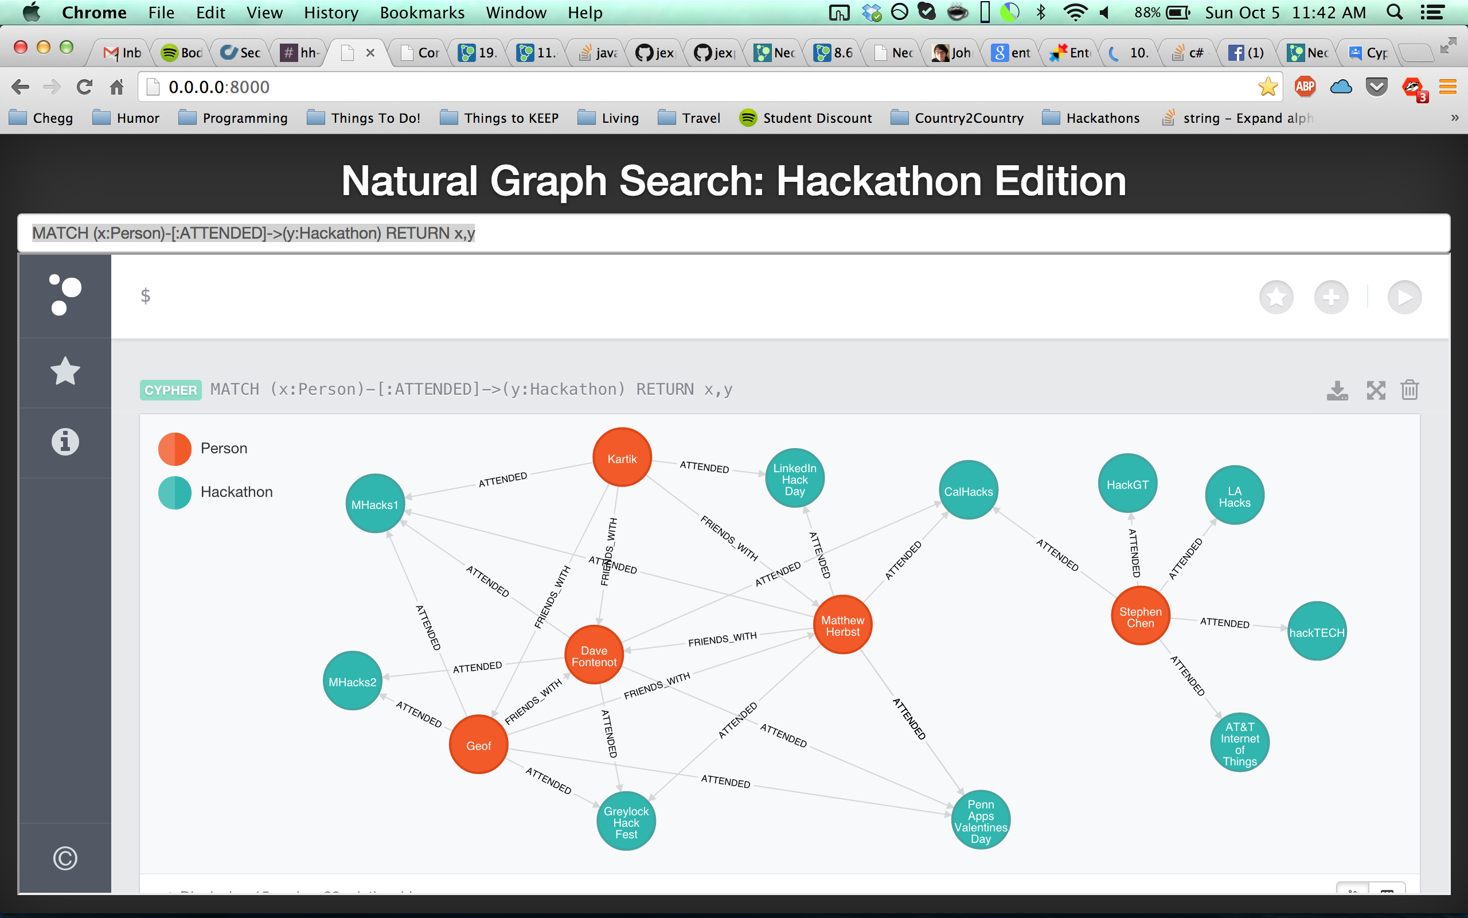Select the CalHacks hackathon node

pos(968,491)
